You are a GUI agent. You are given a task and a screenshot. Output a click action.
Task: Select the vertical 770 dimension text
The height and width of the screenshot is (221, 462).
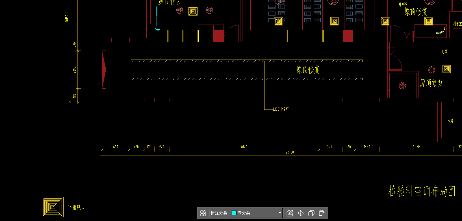(74, 45)
